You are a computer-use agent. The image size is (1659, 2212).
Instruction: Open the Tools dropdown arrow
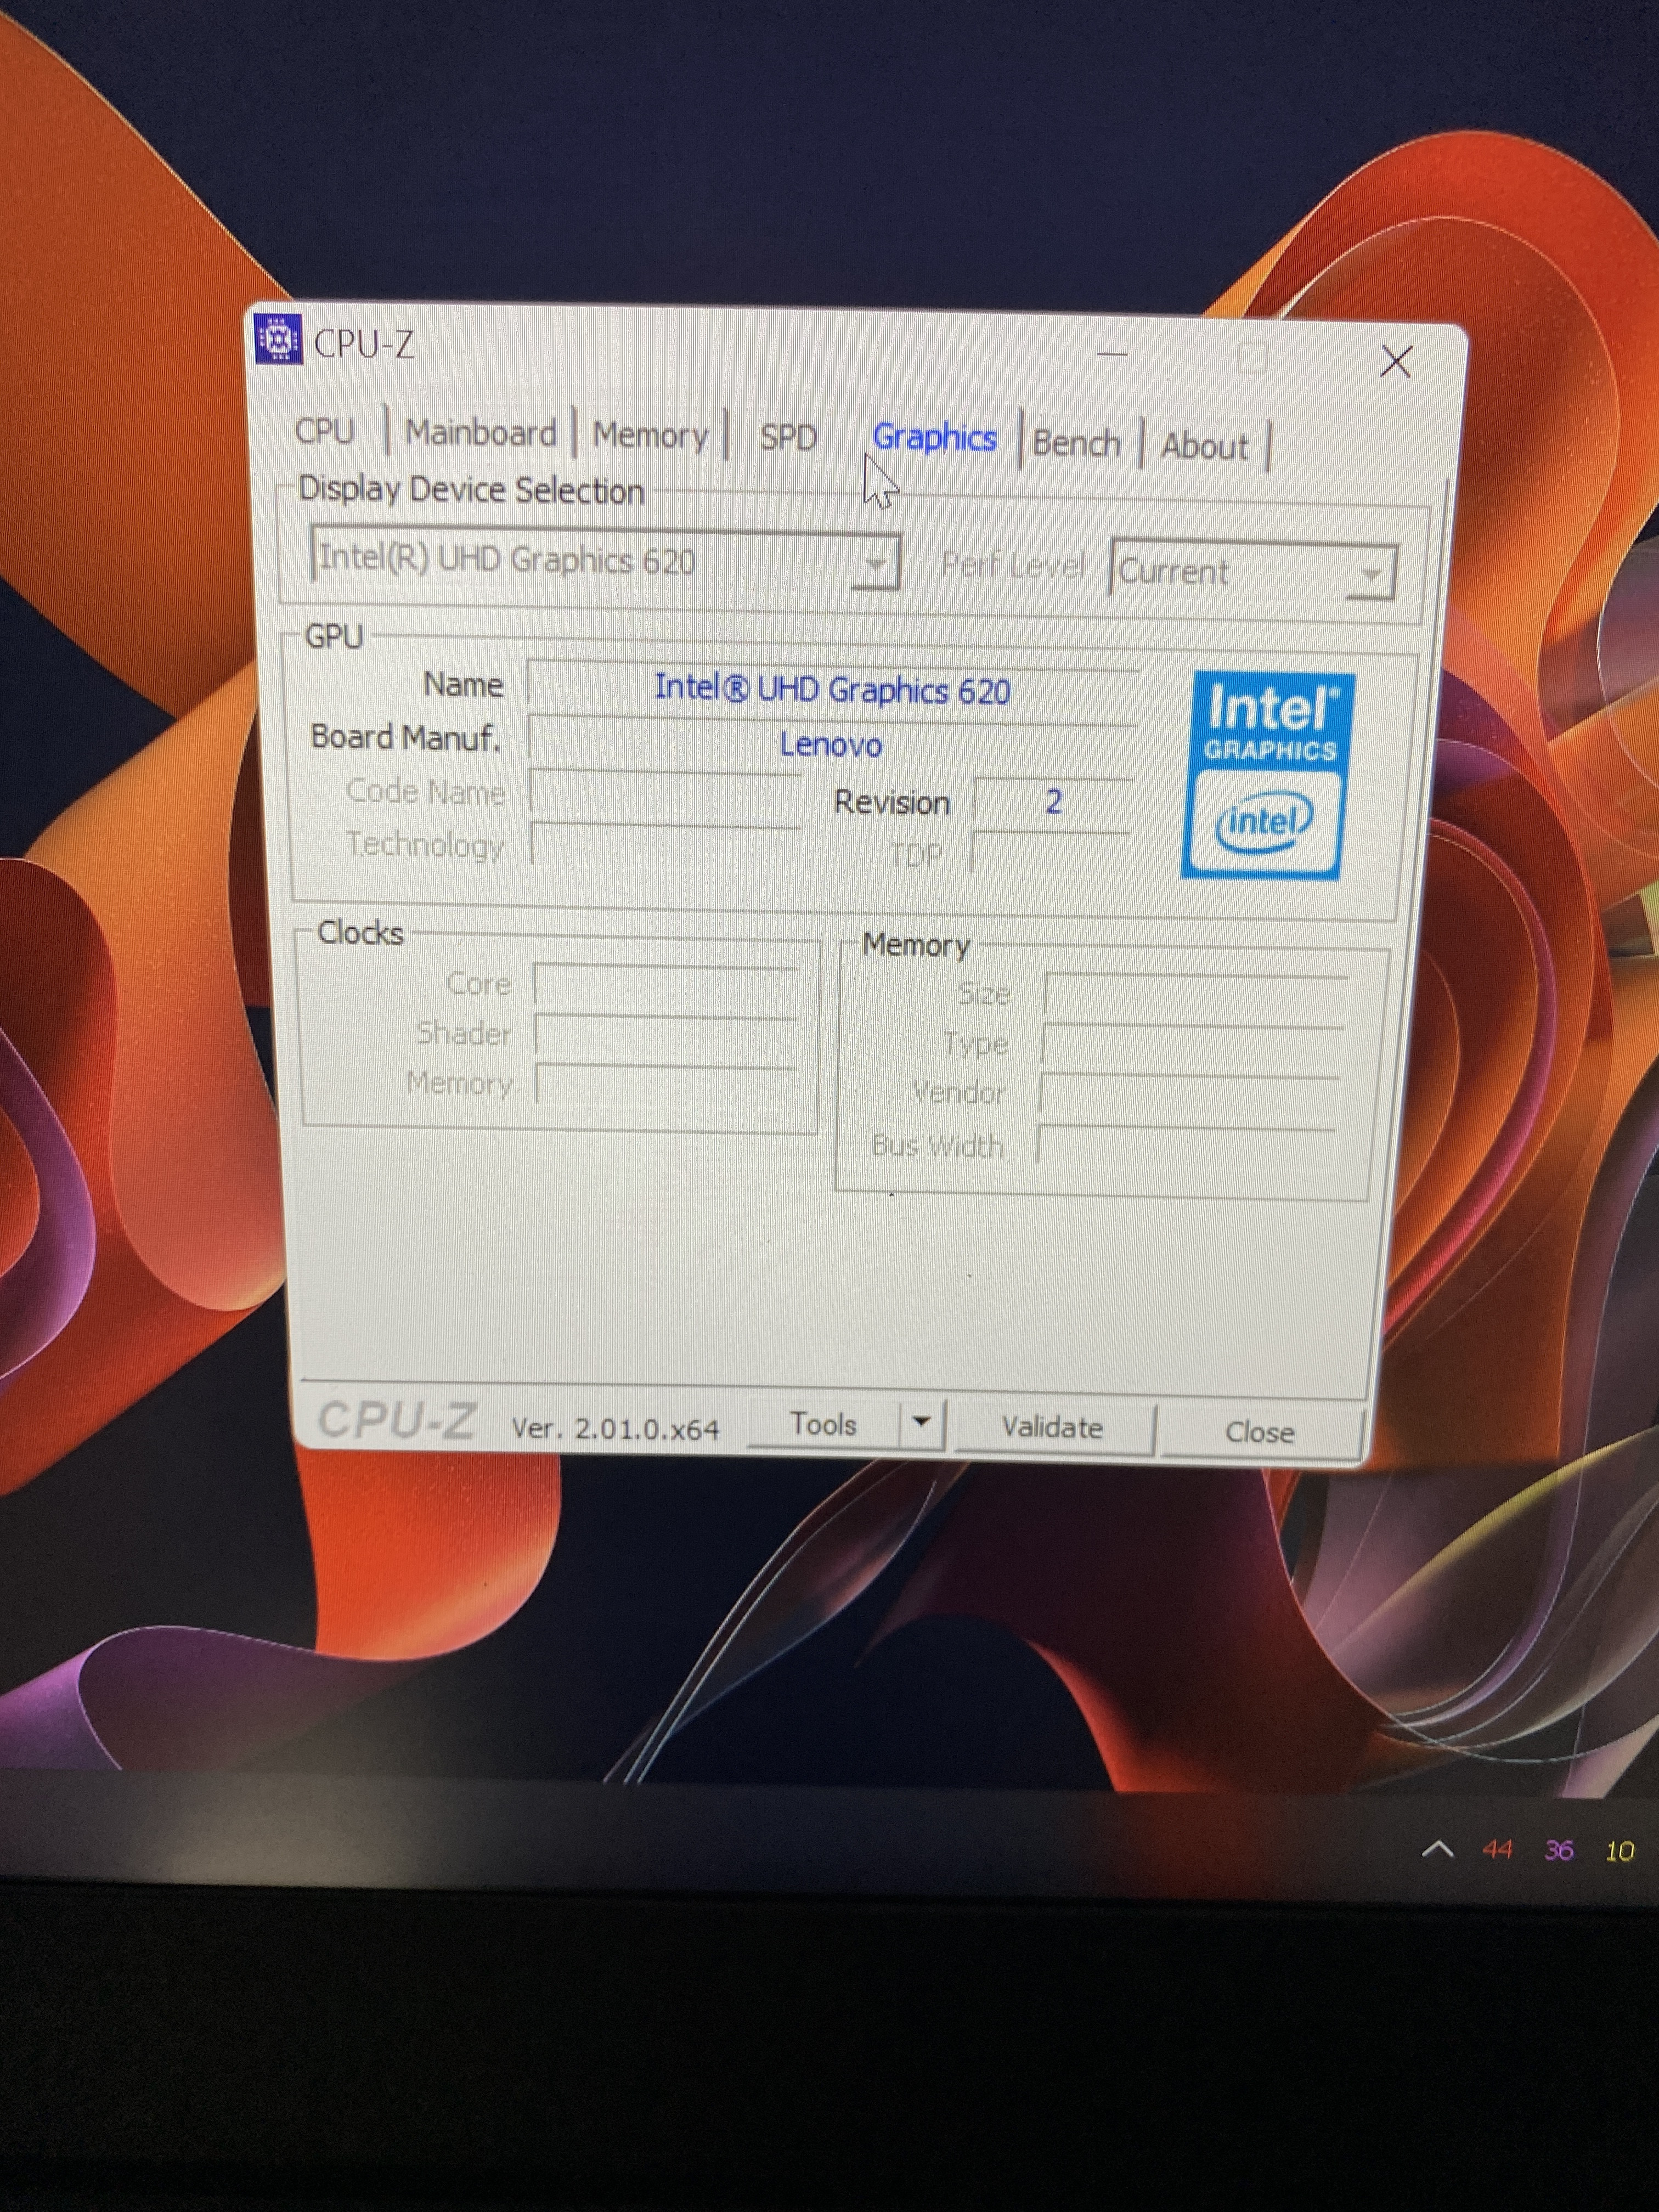922,1421
